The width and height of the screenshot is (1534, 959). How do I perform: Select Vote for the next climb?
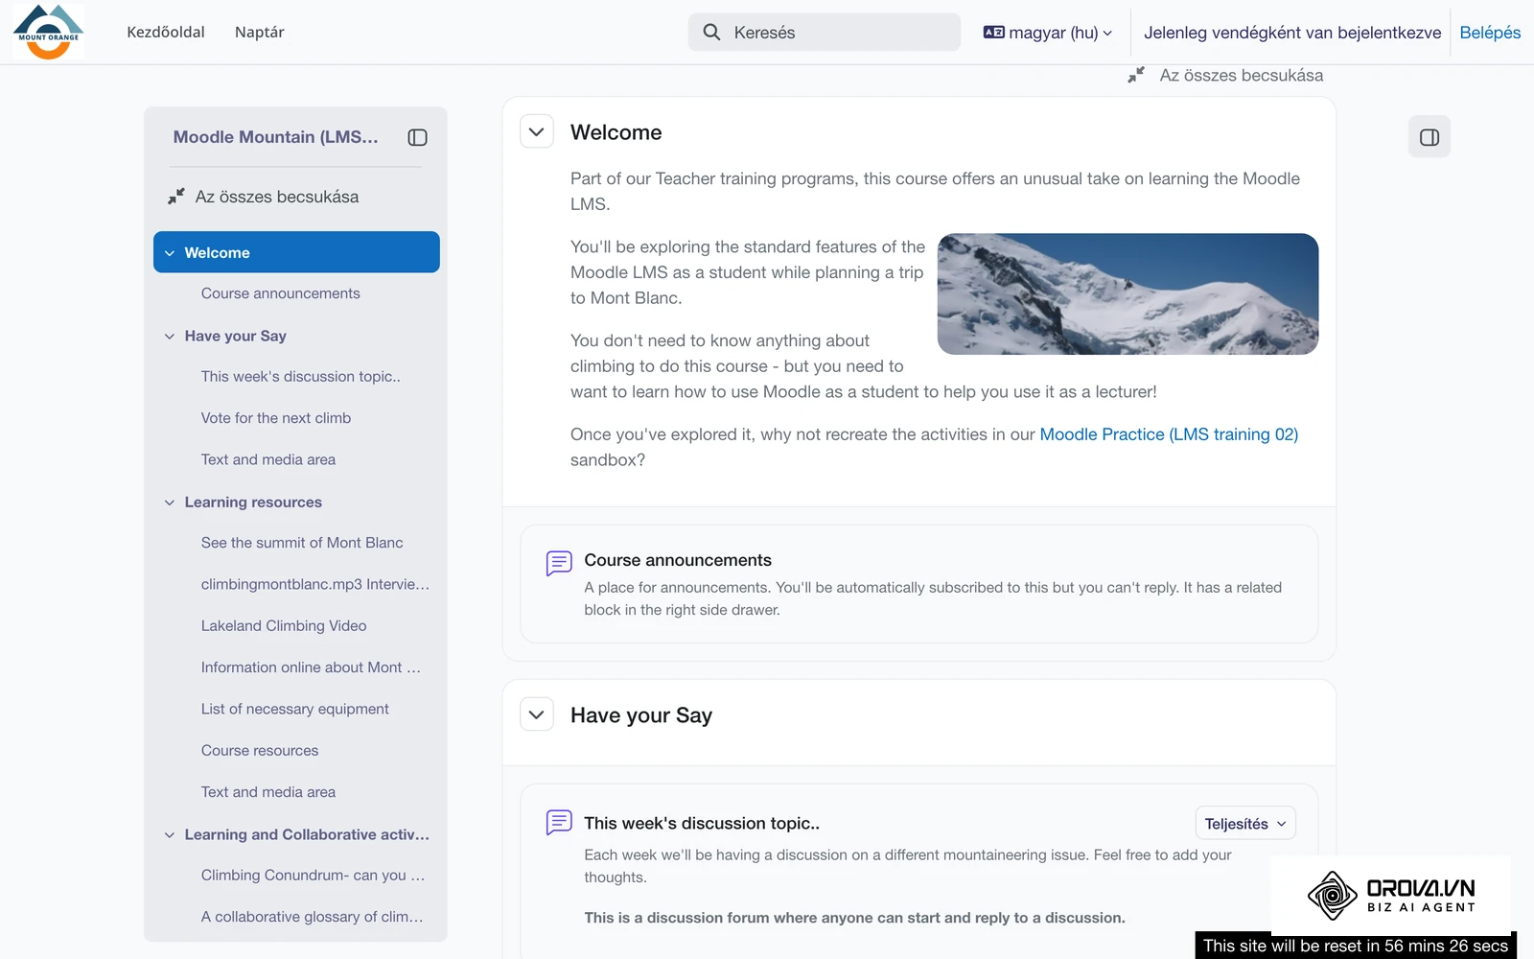tap(276, 418)
